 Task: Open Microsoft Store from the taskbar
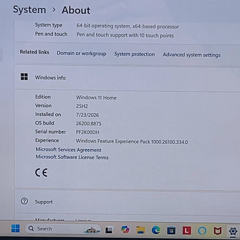click(x=171, y=230)
